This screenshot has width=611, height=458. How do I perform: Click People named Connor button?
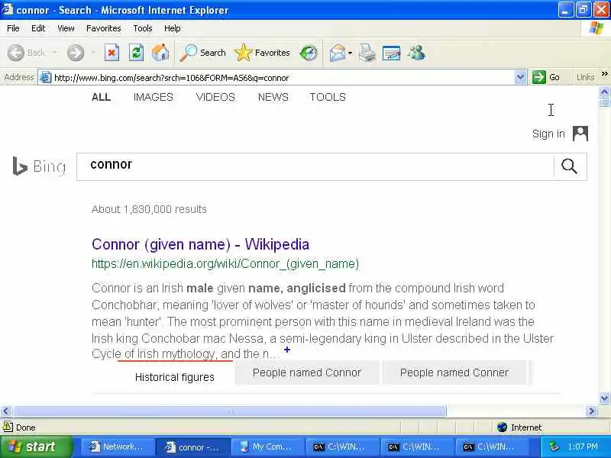tap(307, 373)
